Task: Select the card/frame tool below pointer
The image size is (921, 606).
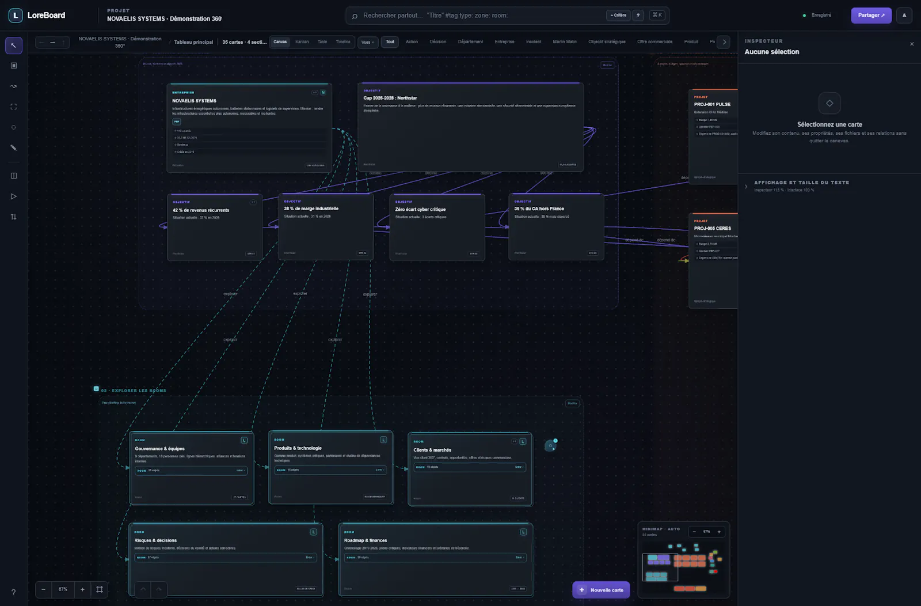Action: click(14, 66)
